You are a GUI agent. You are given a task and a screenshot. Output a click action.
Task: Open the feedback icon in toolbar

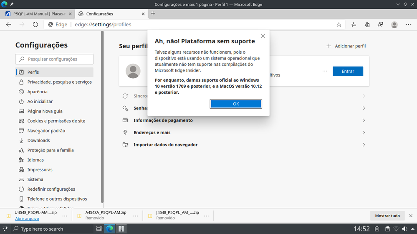[x=381, y=25]
